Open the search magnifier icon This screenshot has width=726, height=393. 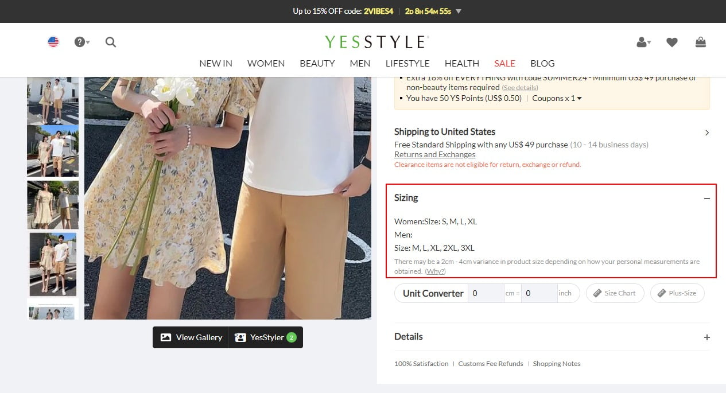point(110,42)
